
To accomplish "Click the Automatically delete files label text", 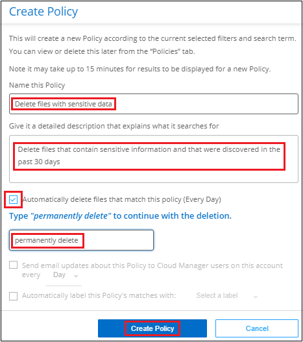I will tap(122, 199).
